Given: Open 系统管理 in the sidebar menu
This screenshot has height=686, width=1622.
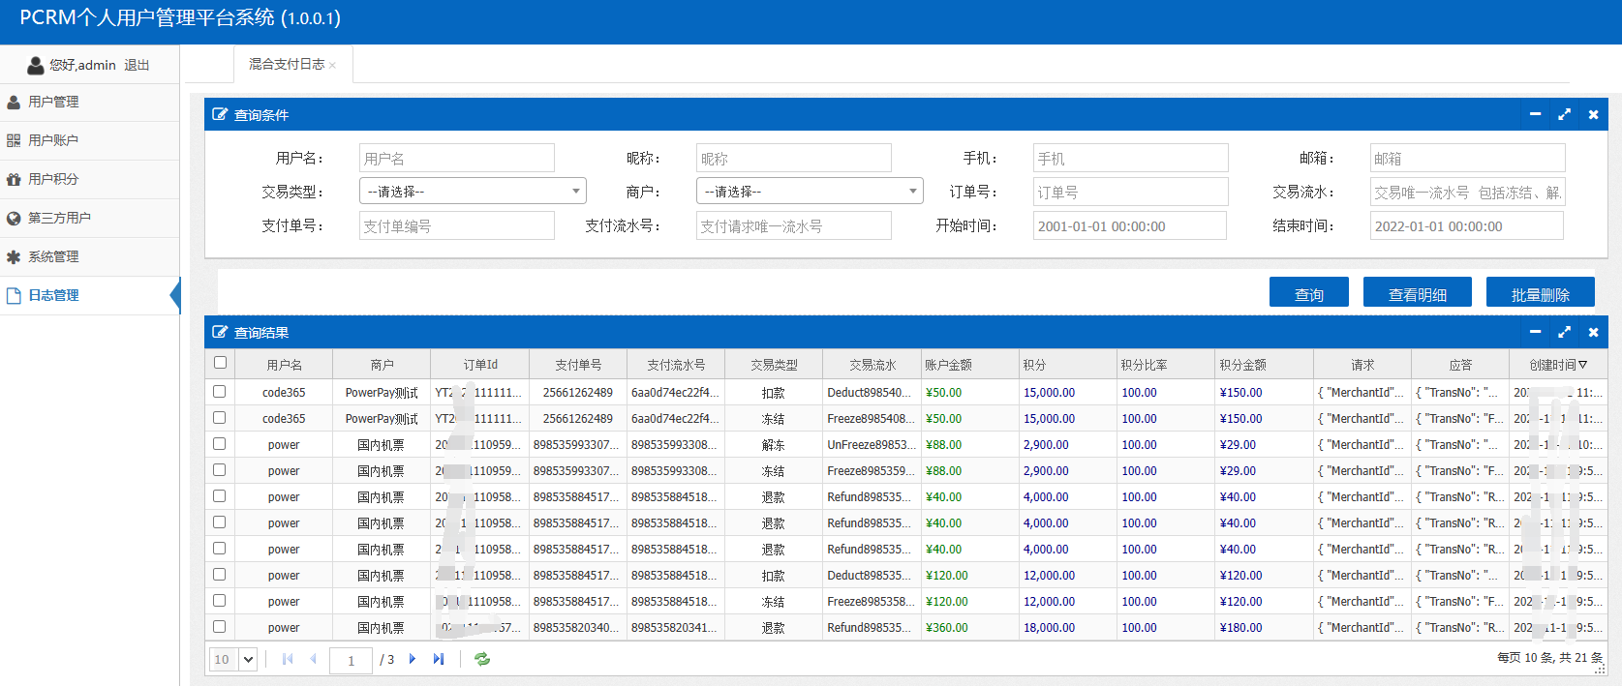Looking at the screenshot, I should click(x=53, y=256).
